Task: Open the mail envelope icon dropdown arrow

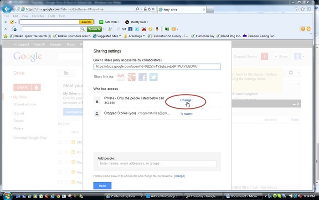Action: point(178,29)
